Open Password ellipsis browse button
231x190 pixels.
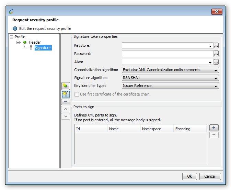pos(216,54)
